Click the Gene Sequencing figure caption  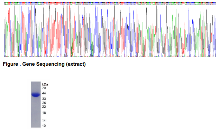[x=44, y=64]
